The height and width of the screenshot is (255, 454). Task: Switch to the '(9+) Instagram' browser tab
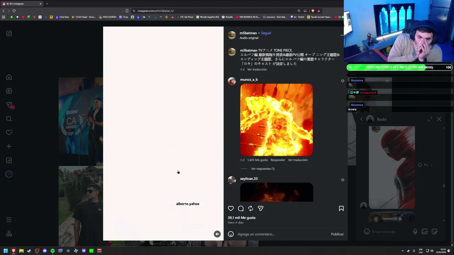[22, 4]
